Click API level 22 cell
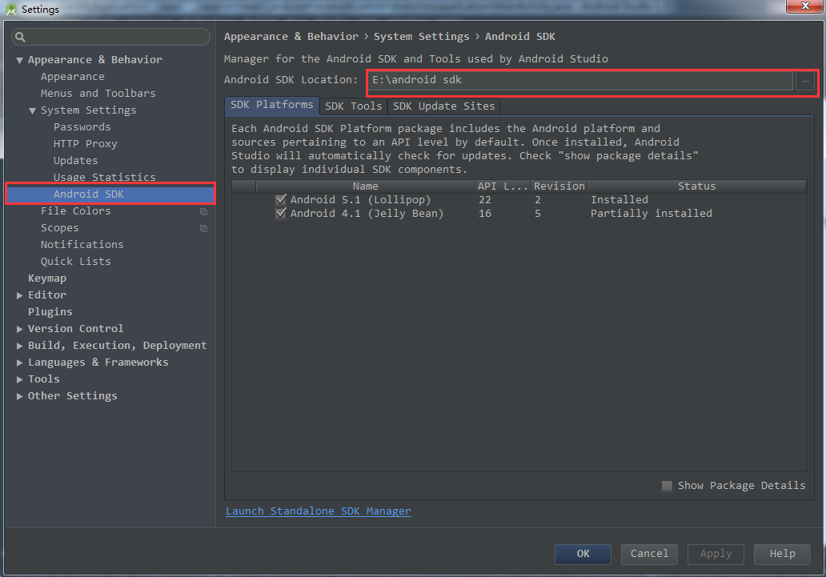Screen dimensions: 826x577 485,200
